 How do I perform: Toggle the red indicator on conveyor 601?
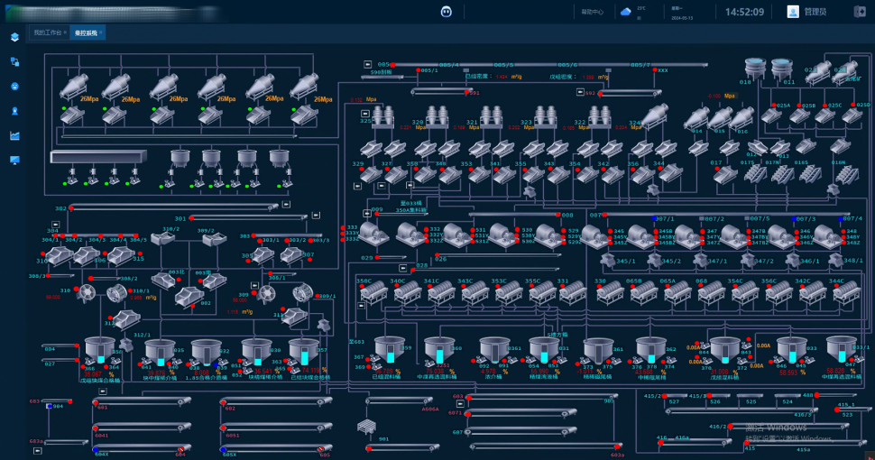point(96,403)
